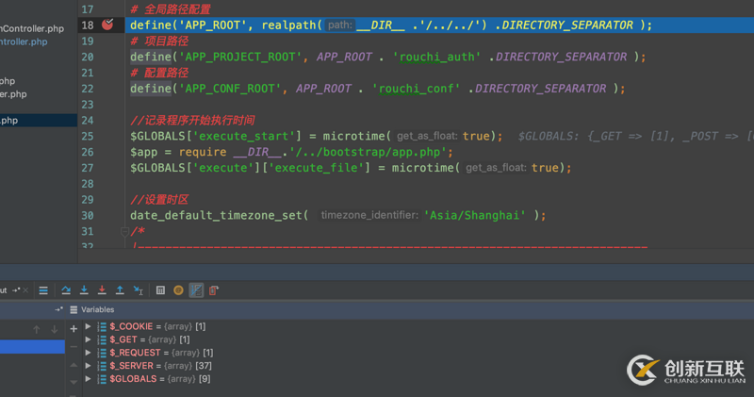Image resolution: width=754 pixels, height=397 pixels.
Task: Remove the breakpoint on line 18
Action: 107,25
